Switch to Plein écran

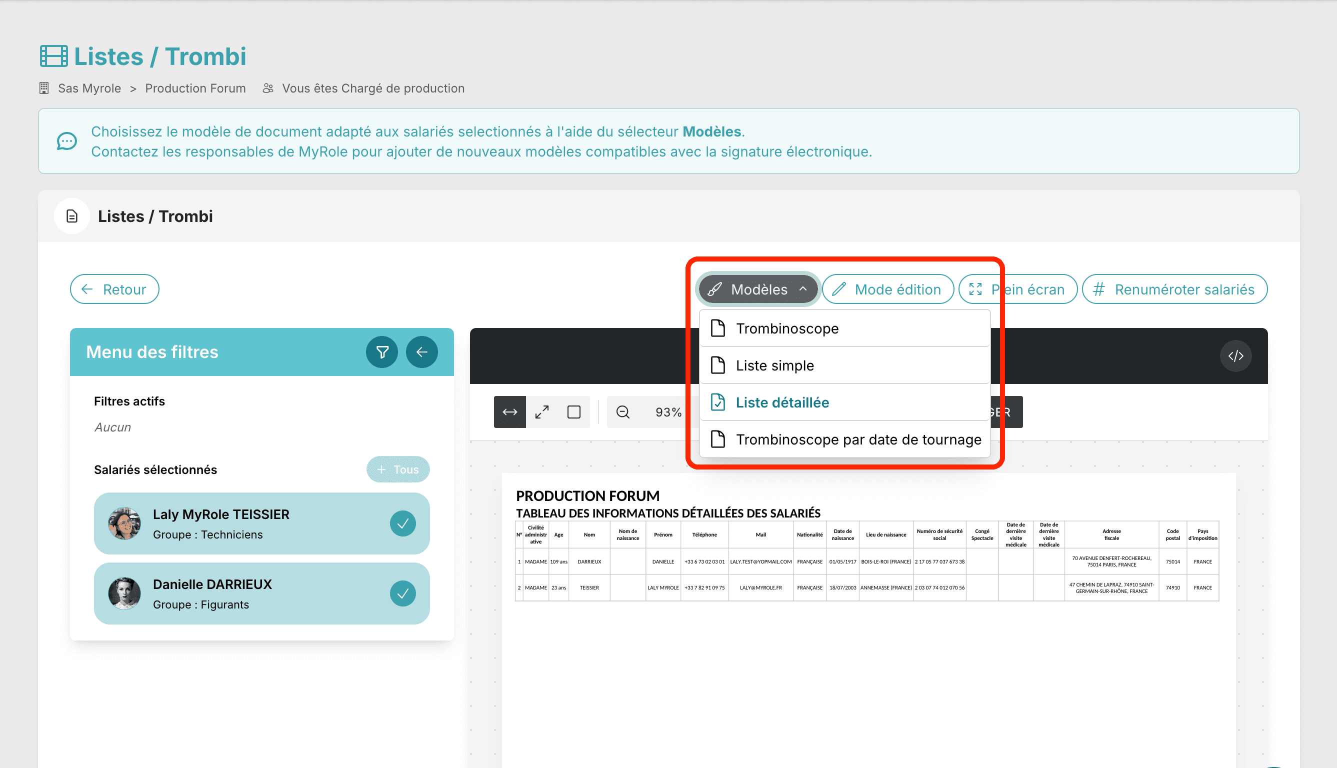pos(1017,289)
